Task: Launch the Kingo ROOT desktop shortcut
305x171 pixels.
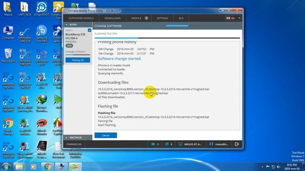Action: click(x=41, y=9)
